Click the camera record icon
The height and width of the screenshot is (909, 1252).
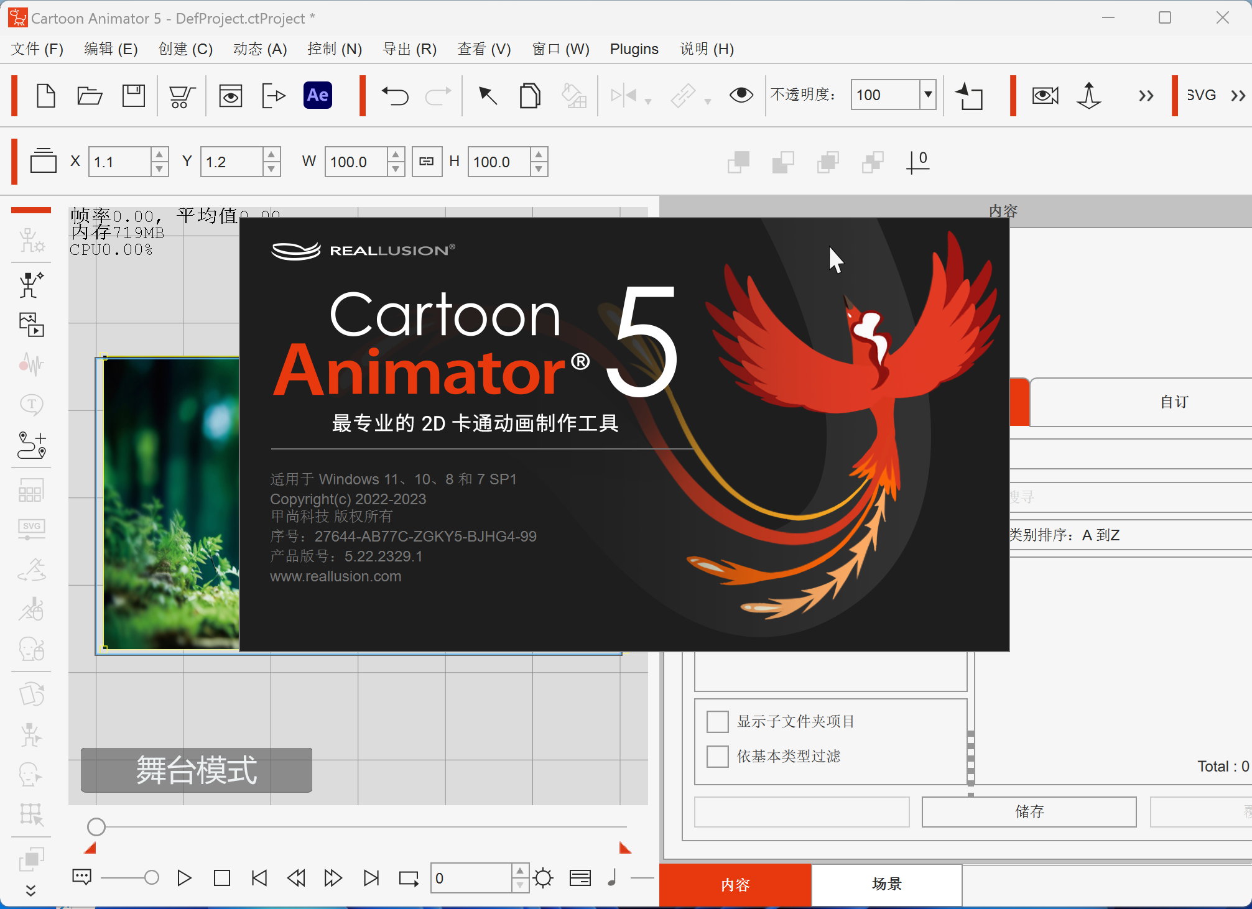pyautogui.click(x=1045, y=95)
